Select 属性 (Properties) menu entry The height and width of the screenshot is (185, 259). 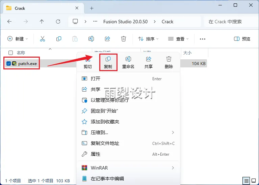[x=129, y=154]
